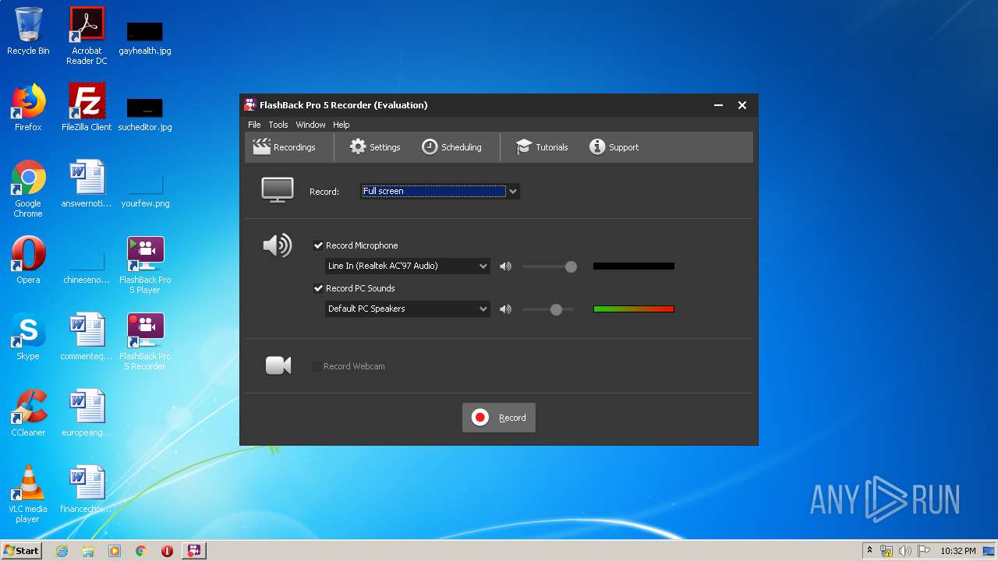Select the Acrobat Reader DC desktop icon
The width and height of the screenshot is (998, 561).
pos(87,36)
